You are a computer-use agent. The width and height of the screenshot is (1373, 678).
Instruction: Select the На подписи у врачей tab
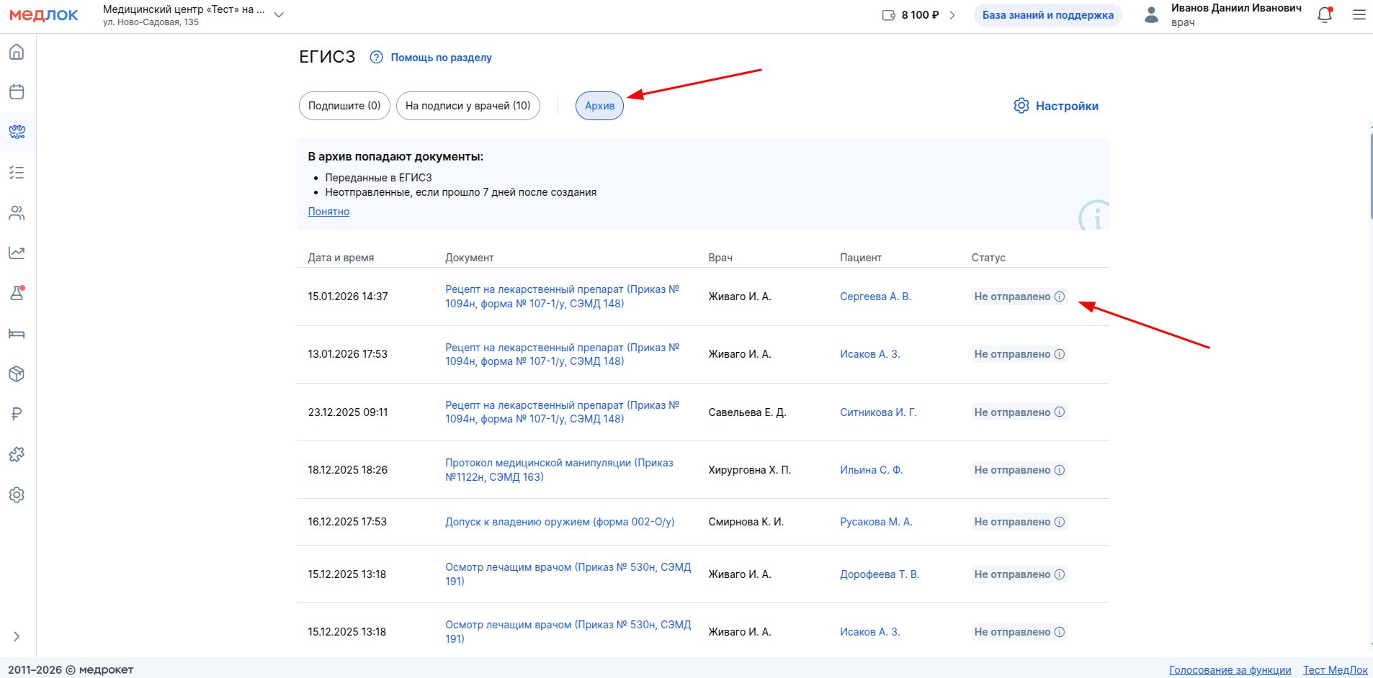coord(468,106)
